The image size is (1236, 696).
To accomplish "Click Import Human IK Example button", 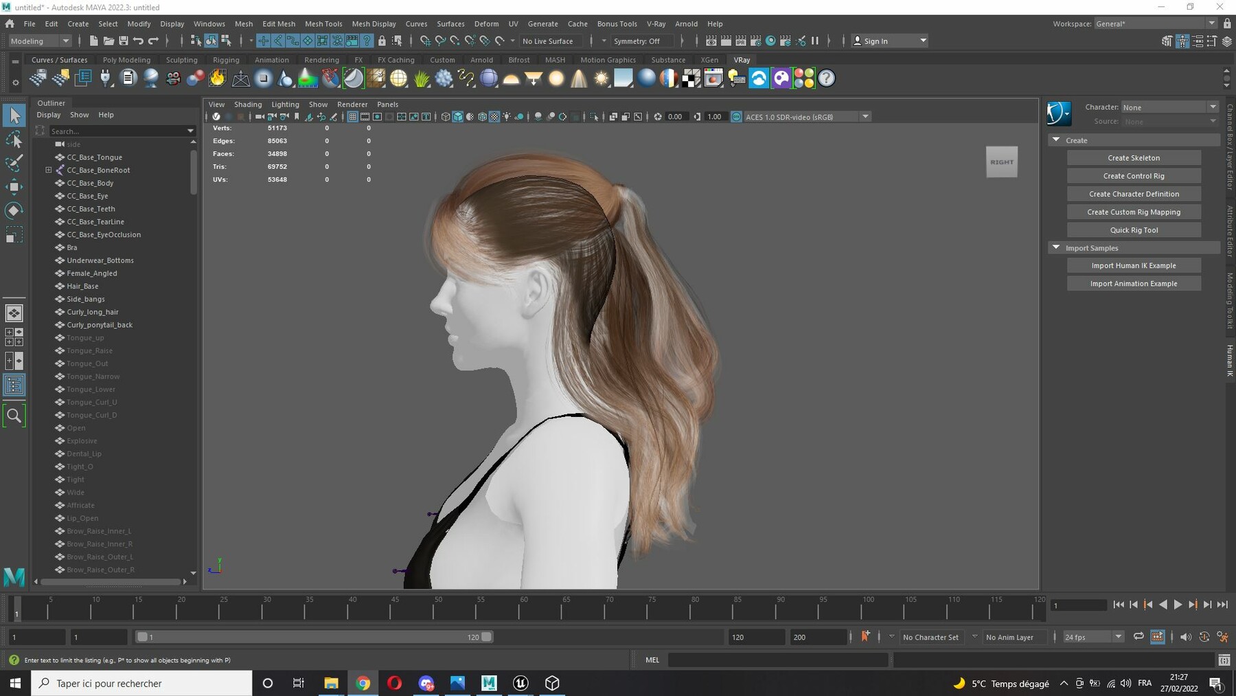I will [1134, 265].
